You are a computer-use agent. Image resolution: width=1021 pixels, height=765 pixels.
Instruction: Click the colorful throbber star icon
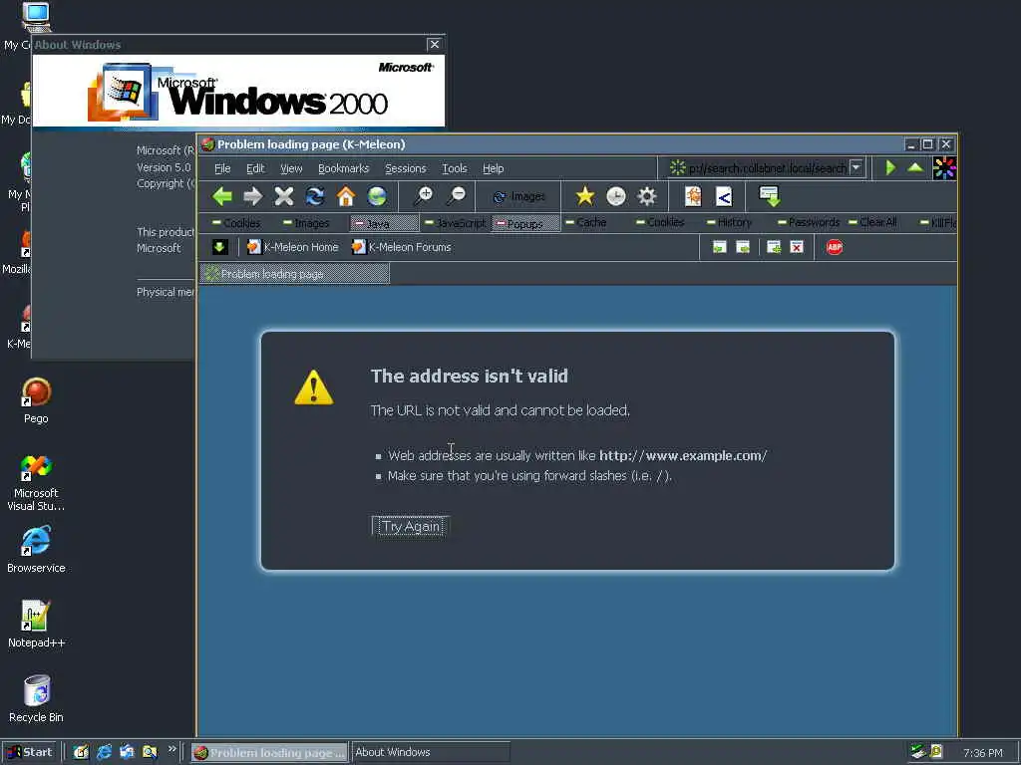pyautogui.click(x=944, y=167)
